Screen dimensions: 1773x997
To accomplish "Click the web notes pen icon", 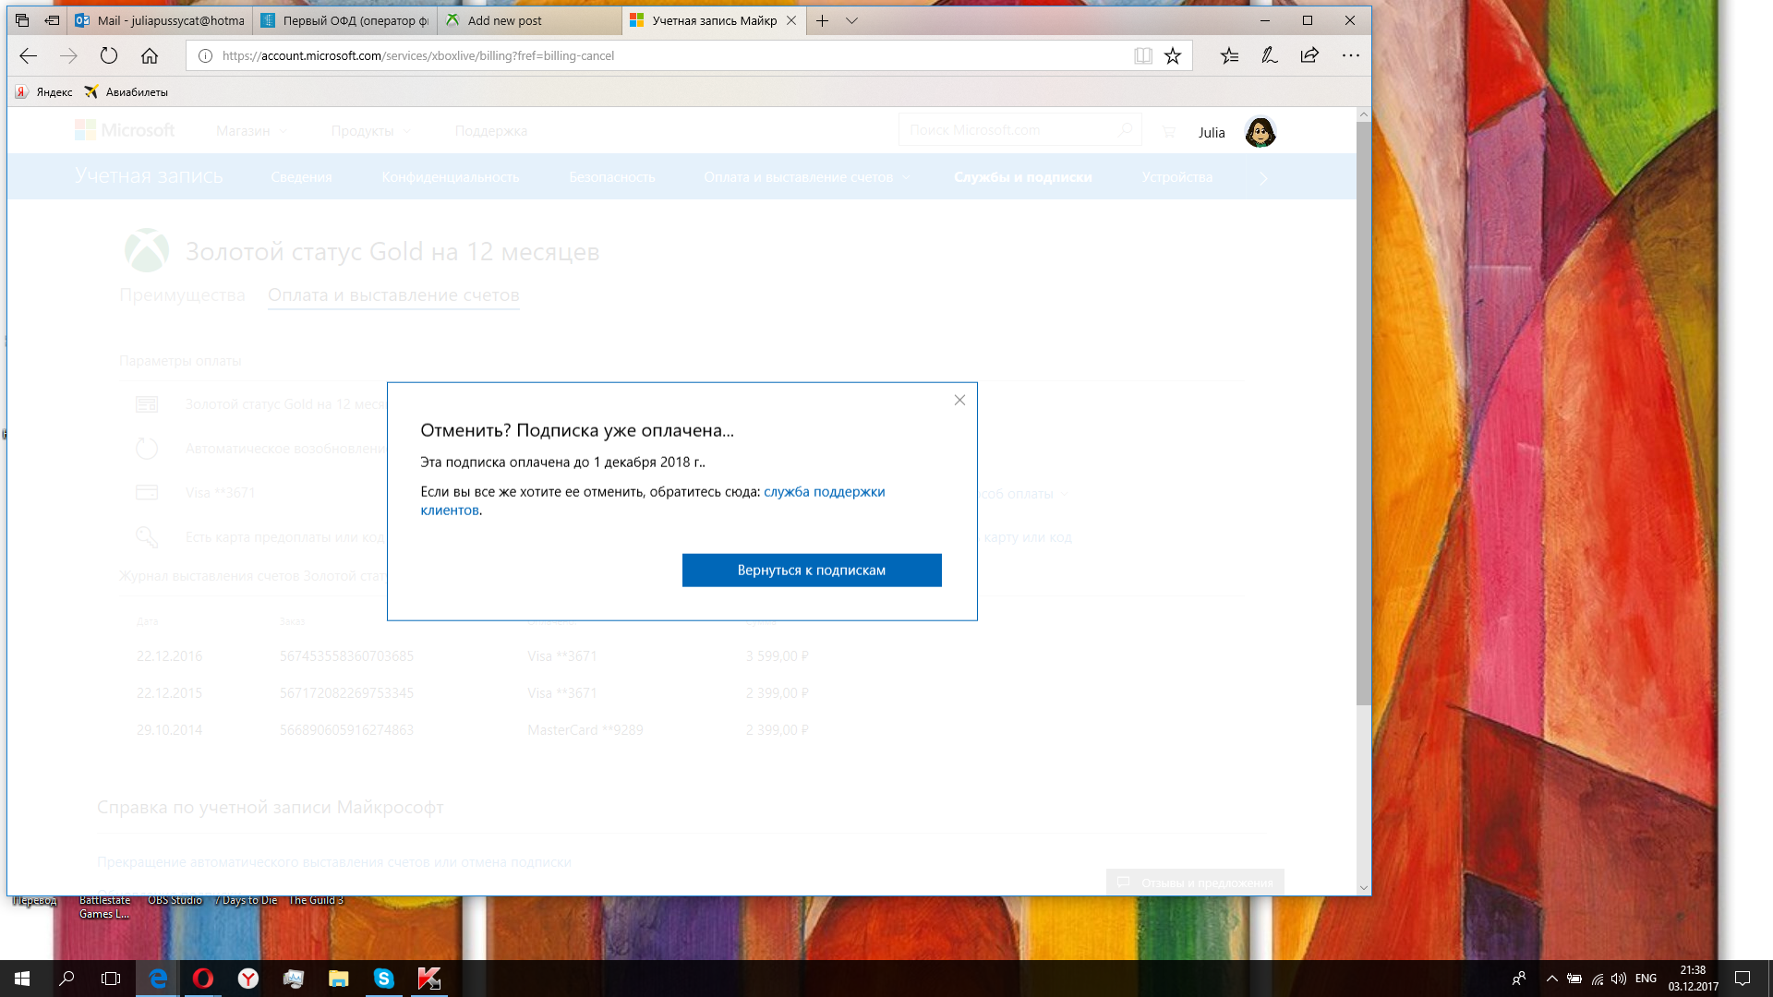I will pos(1270,55).
